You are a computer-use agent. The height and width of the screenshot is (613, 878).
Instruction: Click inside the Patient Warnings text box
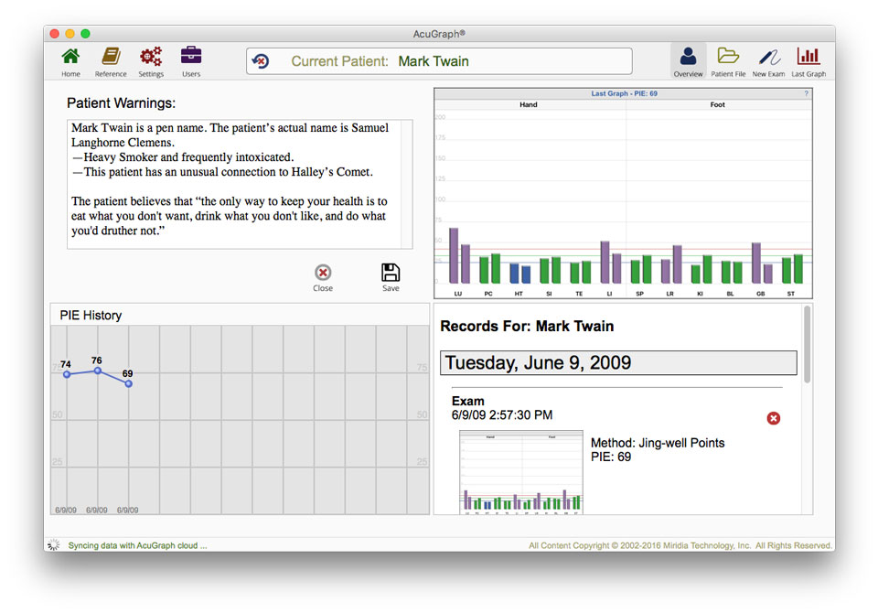click(233, 184)
